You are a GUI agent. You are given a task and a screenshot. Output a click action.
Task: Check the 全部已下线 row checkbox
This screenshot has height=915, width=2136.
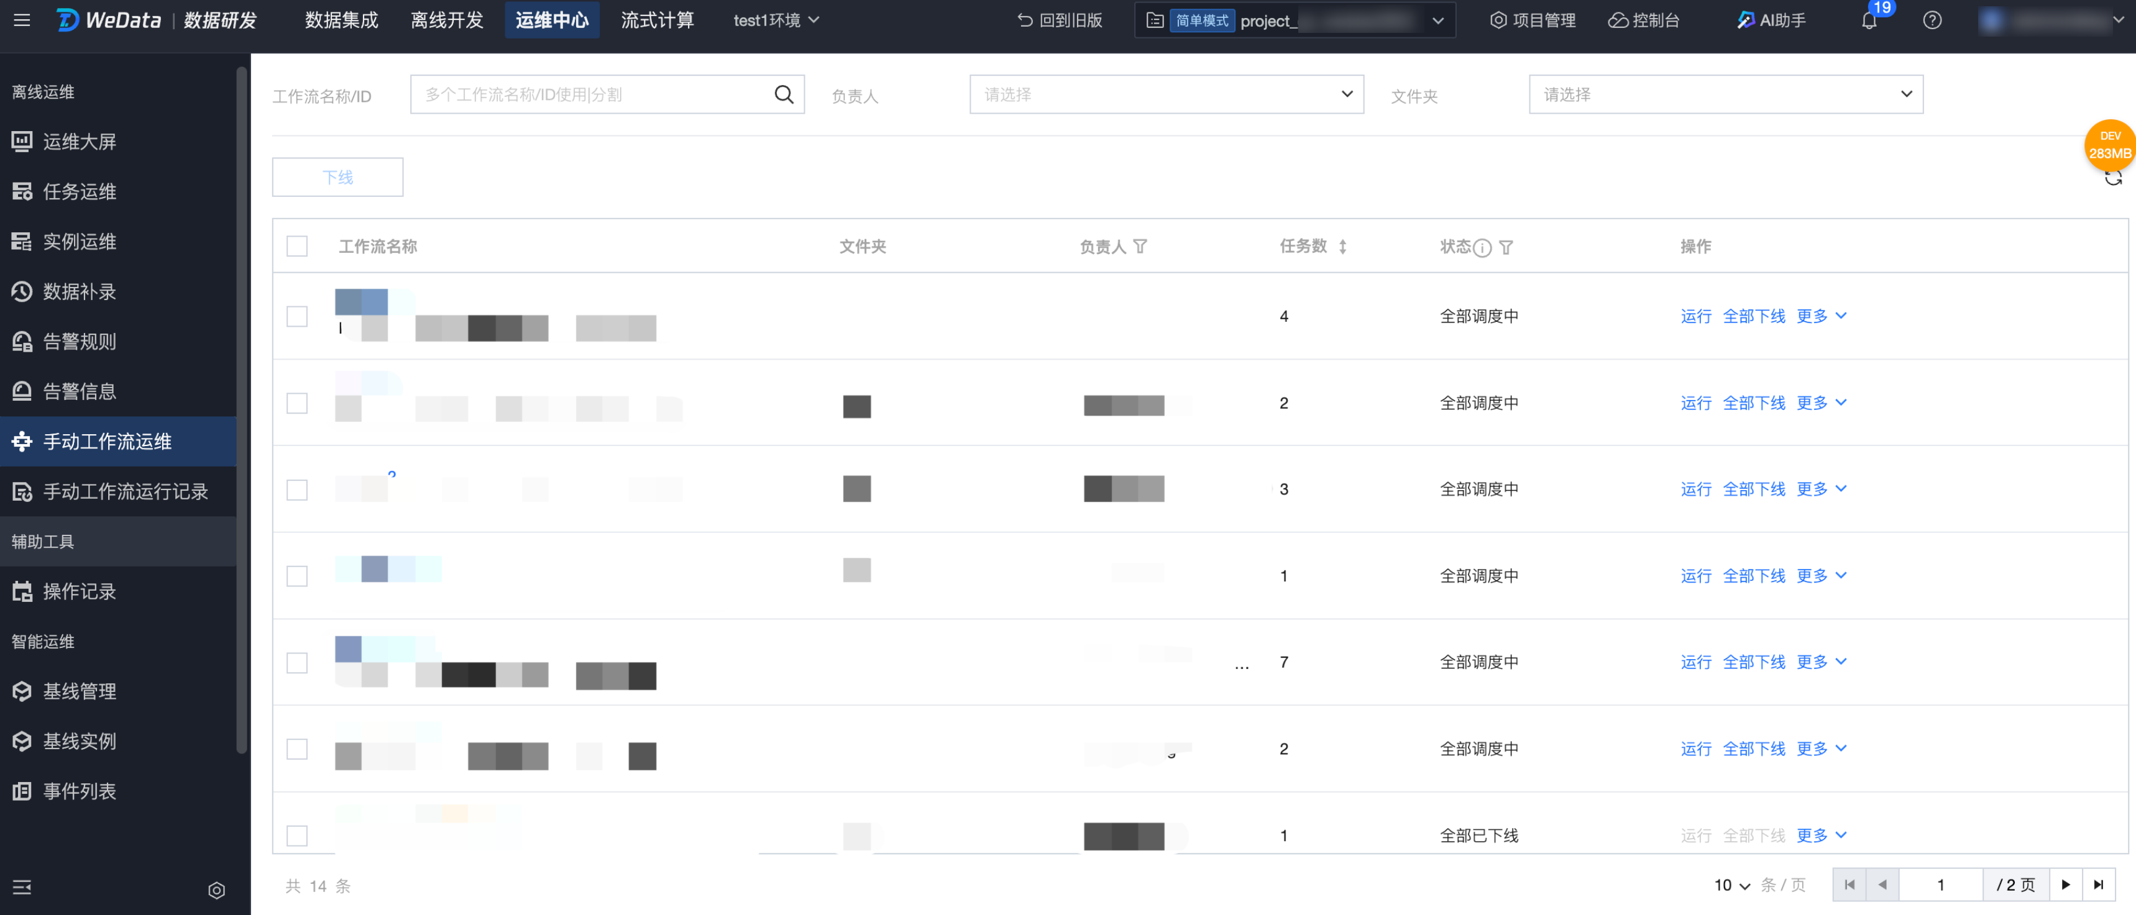[x=297, y=835]
